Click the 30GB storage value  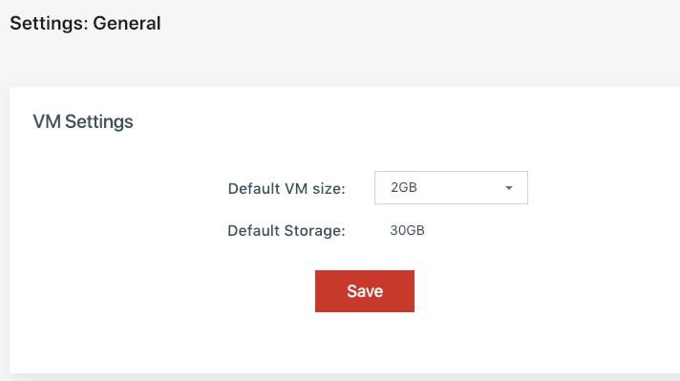tap(407, 230)
